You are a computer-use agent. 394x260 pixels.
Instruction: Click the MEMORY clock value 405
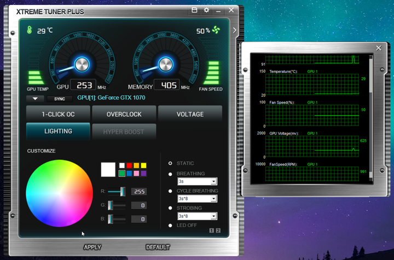pos(167,85)
